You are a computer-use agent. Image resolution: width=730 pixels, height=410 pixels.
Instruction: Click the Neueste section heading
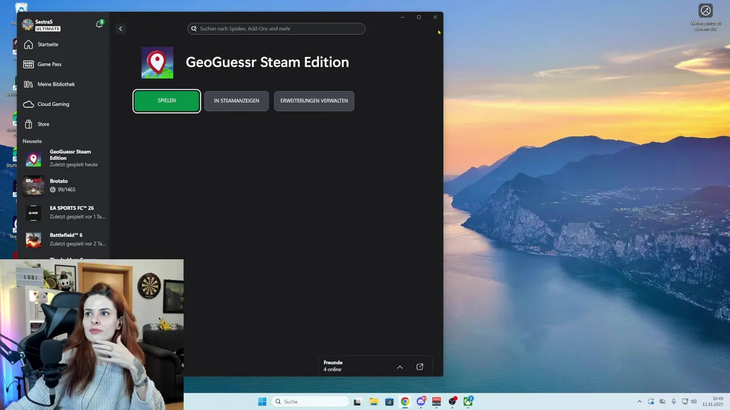(x=32, y=141)
